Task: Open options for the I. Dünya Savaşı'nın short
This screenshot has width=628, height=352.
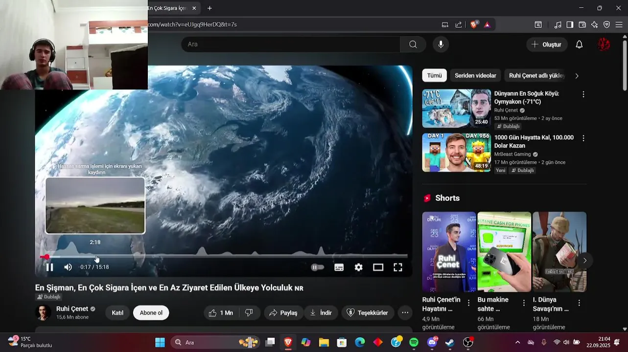Action: tap(579, 303)
